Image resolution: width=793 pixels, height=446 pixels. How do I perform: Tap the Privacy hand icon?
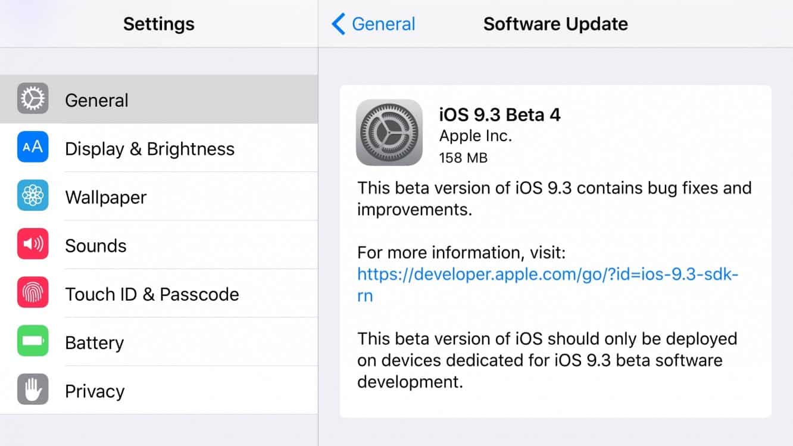(33, 390)
